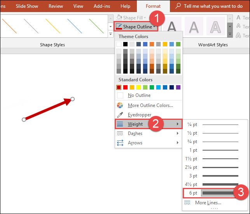Click the Text Fill A icon

point(238,18)
